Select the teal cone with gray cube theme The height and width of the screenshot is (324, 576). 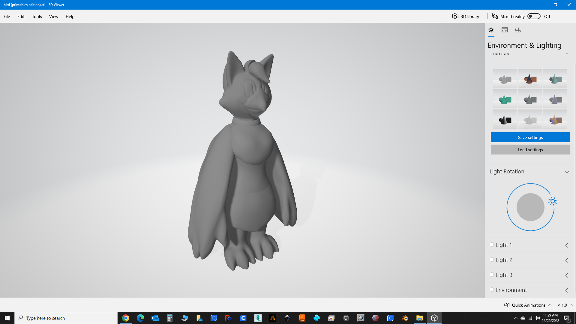tap(555, 79)
